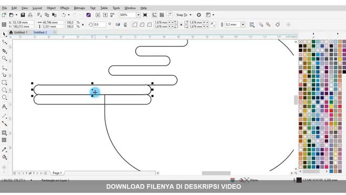Expand the Undo history dropdown arrow
Image resolution: width=346 pixels, height=195 pixels.
click(x=69, y=15)
